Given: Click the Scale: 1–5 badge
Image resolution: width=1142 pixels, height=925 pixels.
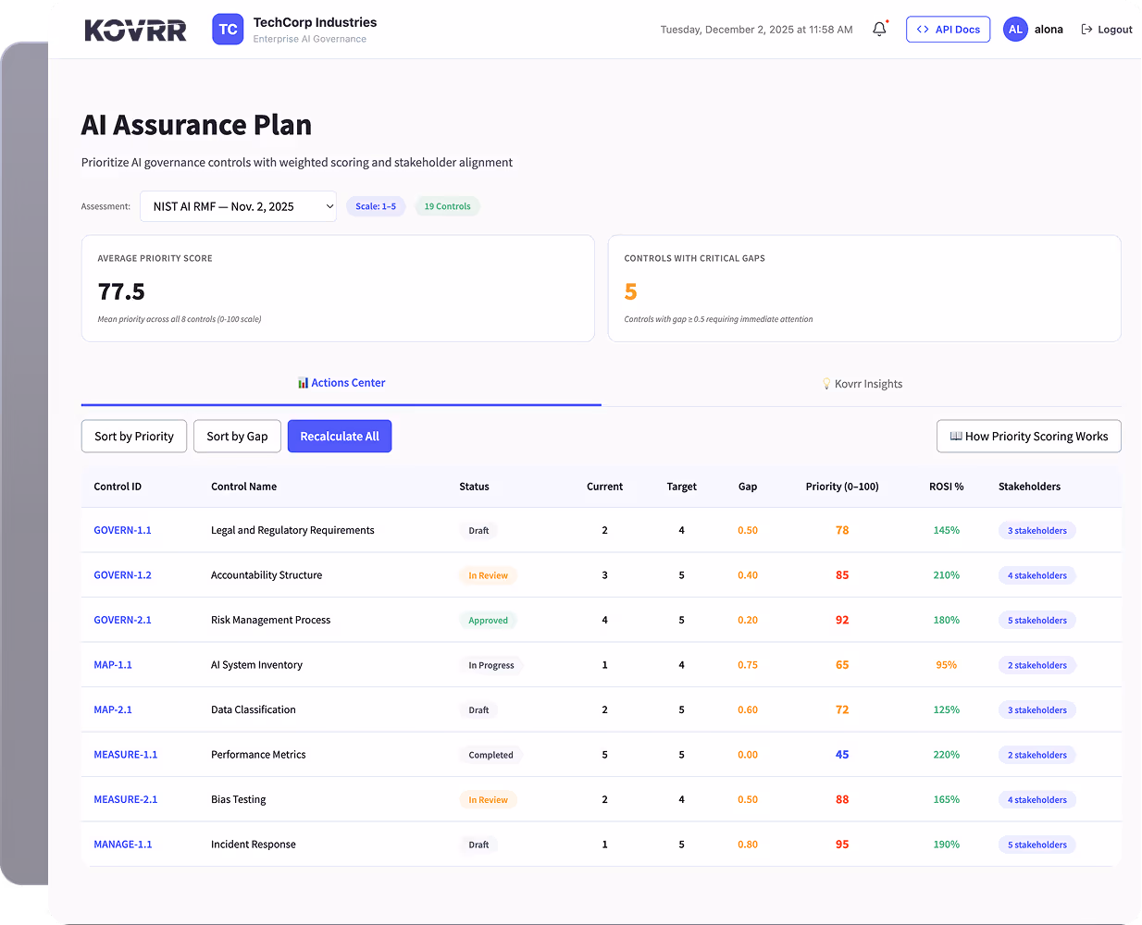Looking at the screenshot, I should pos(376,205).
